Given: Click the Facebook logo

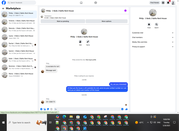Looking at the screenshot, I should tap(4, 3).
